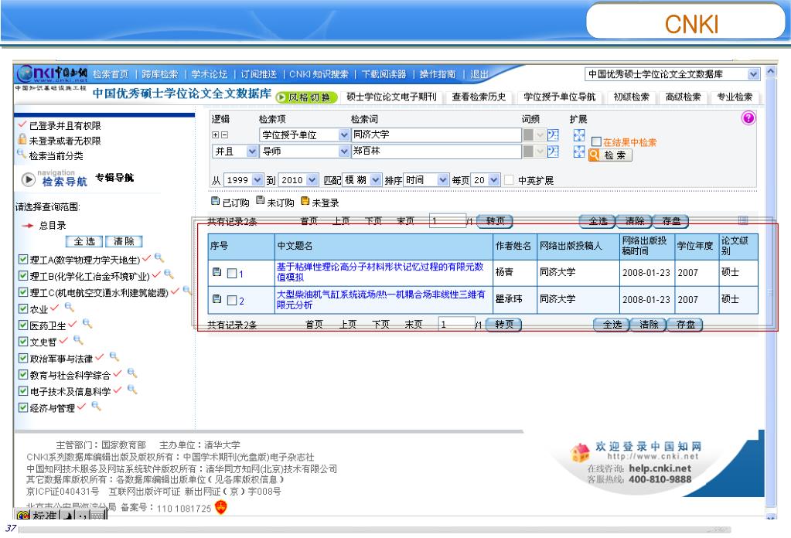The width and height of the screenshot is (791, 538).
Task: Click word frequency icon in 同济大学 row
Action: tap(553, 135)
